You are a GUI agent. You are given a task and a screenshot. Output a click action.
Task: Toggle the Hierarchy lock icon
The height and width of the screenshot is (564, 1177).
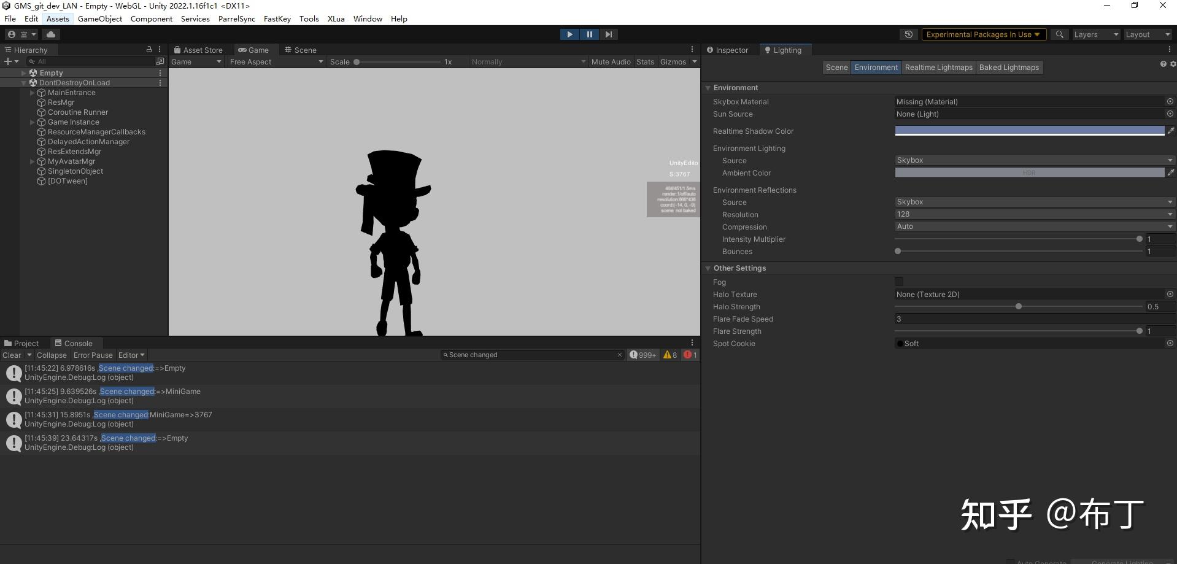[x=148, y=49]
